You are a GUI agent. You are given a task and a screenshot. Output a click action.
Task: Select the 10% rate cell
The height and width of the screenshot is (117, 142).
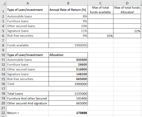pyautogui.click(x=68, y=26)
